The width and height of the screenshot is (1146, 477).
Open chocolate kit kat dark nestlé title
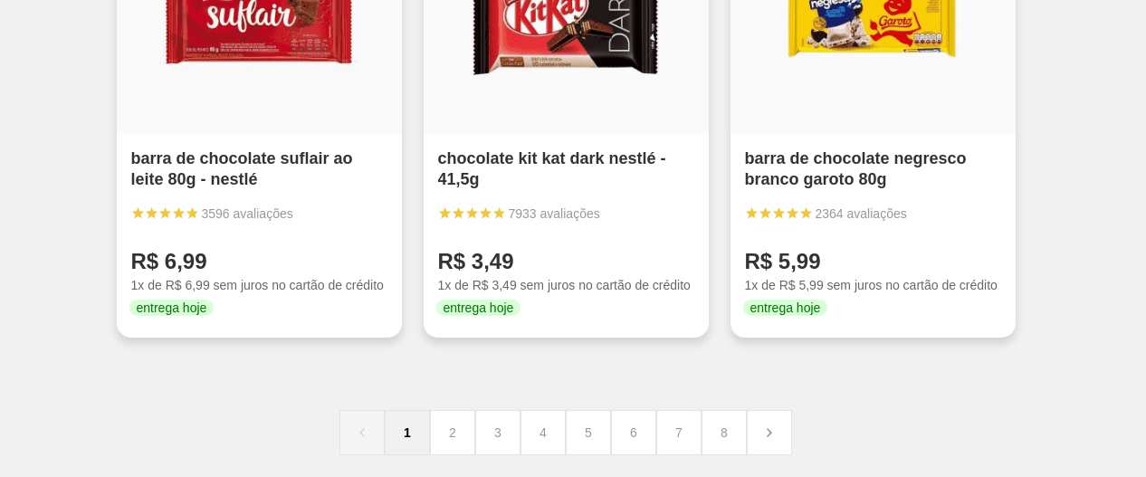tap(551, 168)
